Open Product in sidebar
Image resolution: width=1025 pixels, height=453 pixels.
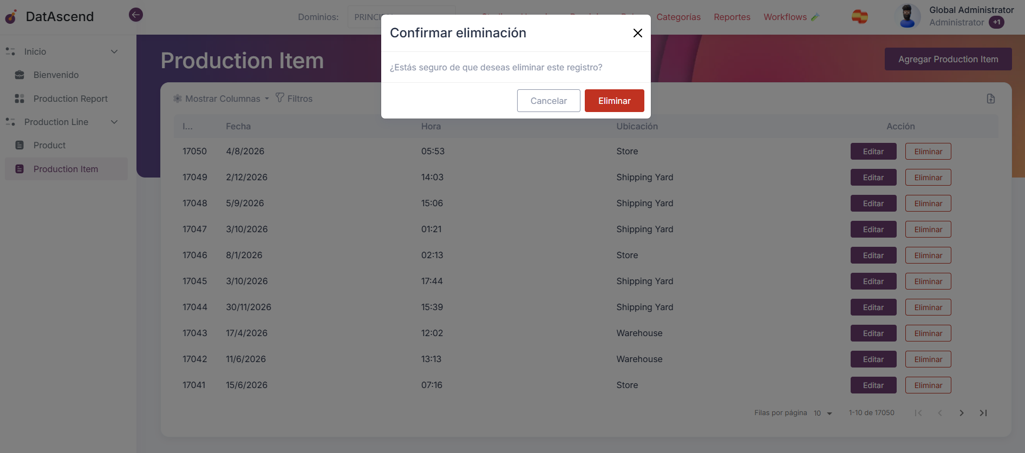pyautogui.click(x=49, y=145)
